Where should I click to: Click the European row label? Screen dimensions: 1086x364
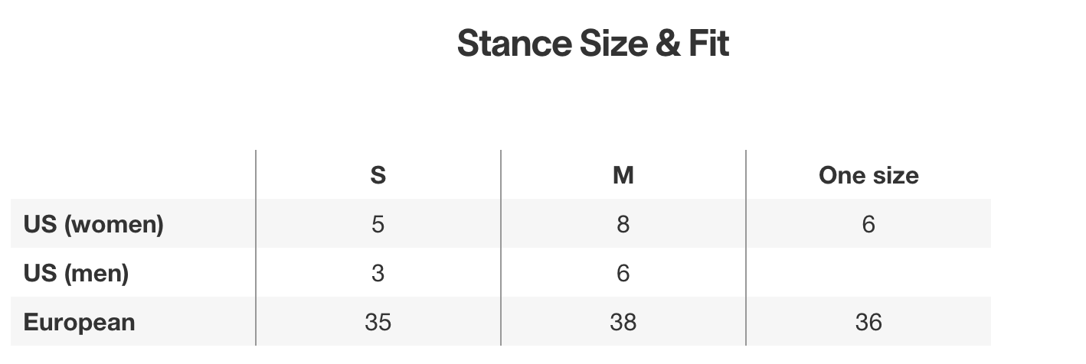coord(79,322)
